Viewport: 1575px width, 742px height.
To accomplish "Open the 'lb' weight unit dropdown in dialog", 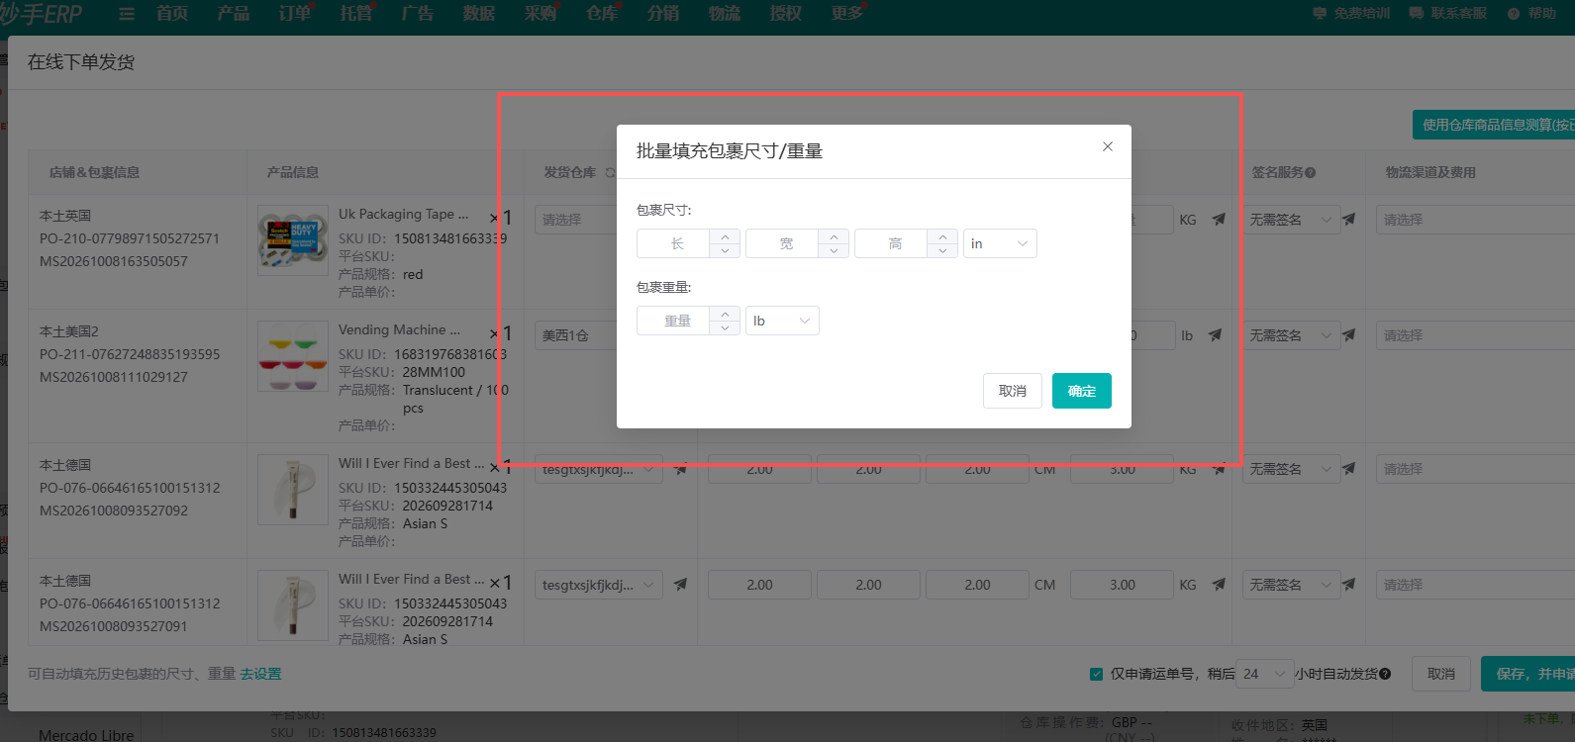I will [782, 321].
